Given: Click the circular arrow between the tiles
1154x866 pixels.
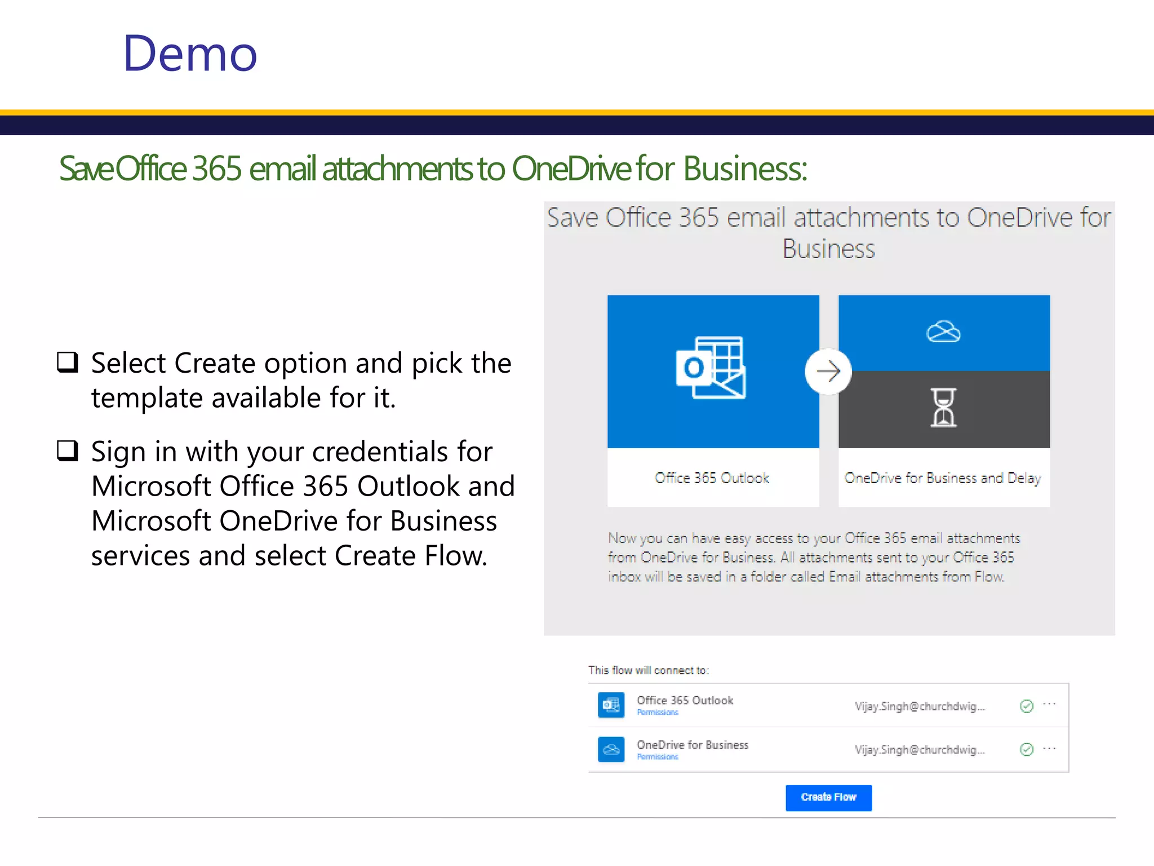Looking at the screenshot, I should tap(828, 371).
